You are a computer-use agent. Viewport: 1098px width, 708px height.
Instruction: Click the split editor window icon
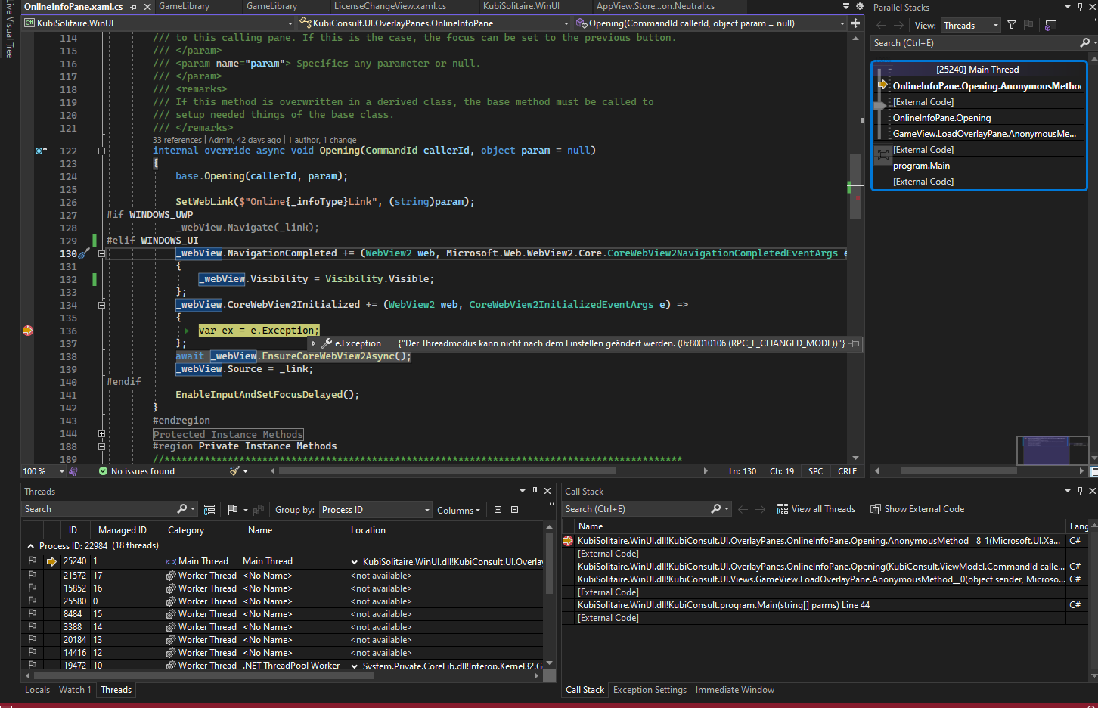855,23
